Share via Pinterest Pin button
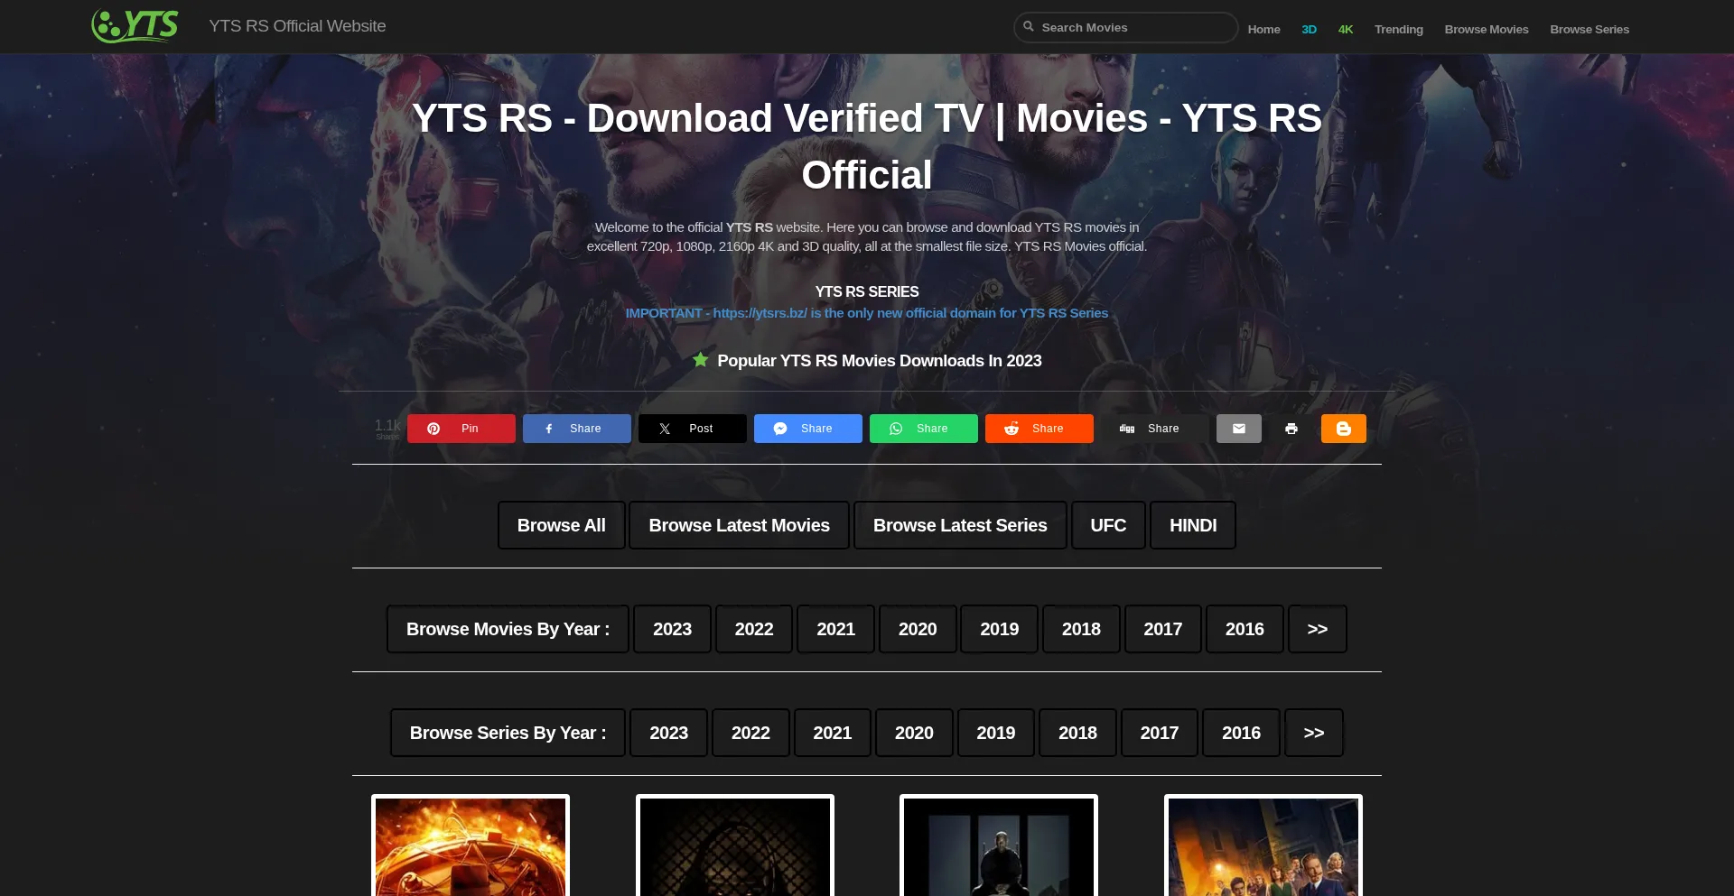 click(461, 429)
